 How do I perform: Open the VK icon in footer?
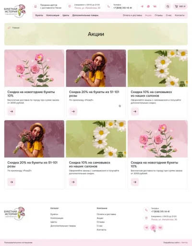point(160,227)
